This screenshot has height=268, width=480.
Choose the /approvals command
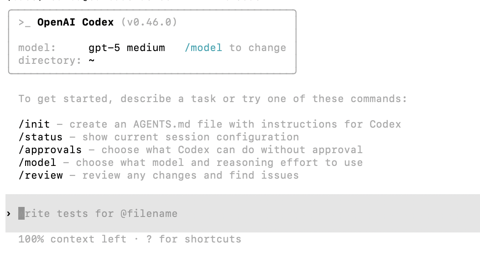point(50,150)
